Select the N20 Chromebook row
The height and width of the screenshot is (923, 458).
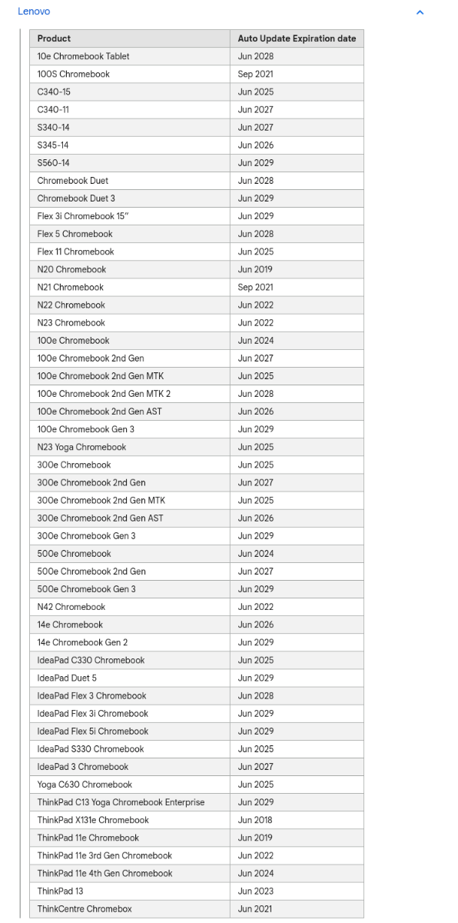click(197, 269)
